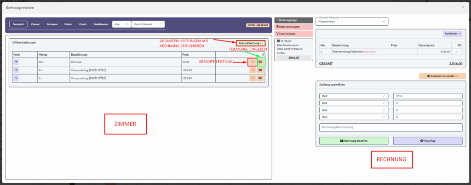Toggle the Haupt invoice recipient checkbox
This screenshot has height=185, width=471.
278,40
